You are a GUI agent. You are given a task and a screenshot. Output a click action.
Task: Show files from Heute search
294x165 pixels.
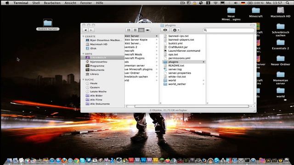pyautogui.click(x=91, y=83)
